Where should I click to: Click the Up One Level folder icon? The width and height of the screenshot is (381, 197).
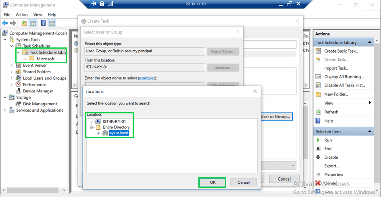[24, 23]
